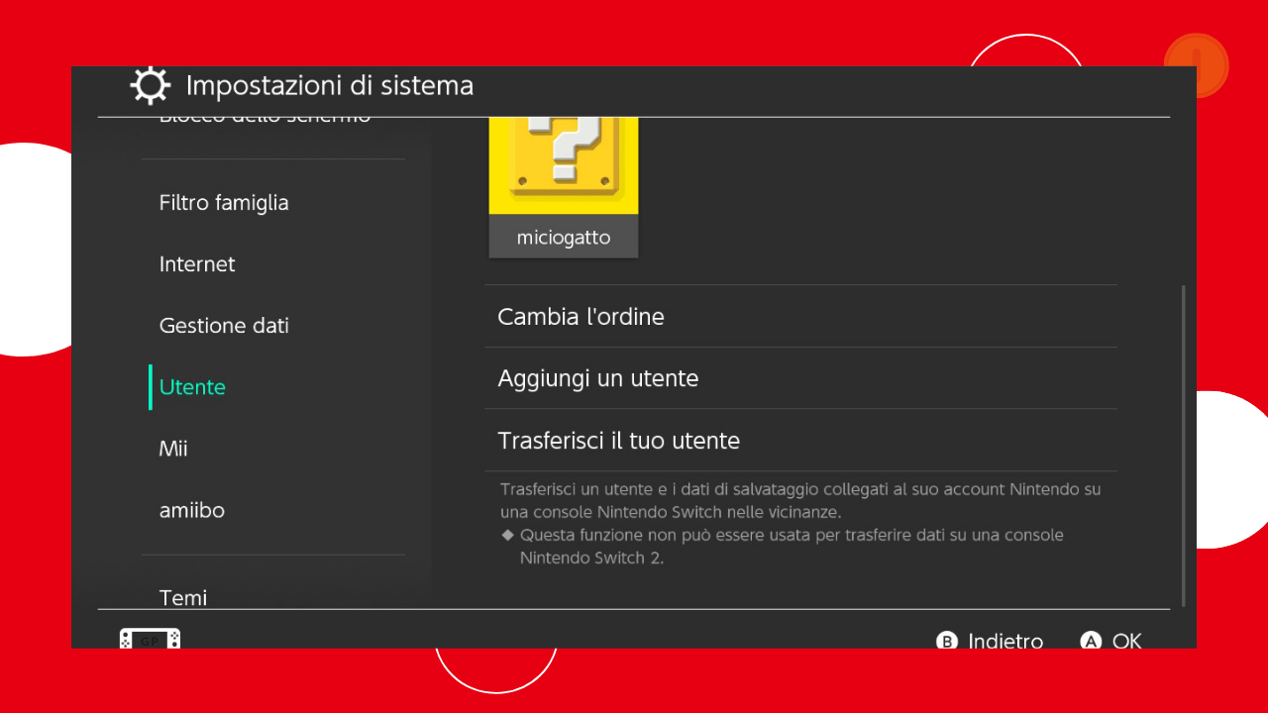The image size is (1268, 713).
Task: Click the transfer description starting 'Trasferisci un utente'
Action: point(800,501)
